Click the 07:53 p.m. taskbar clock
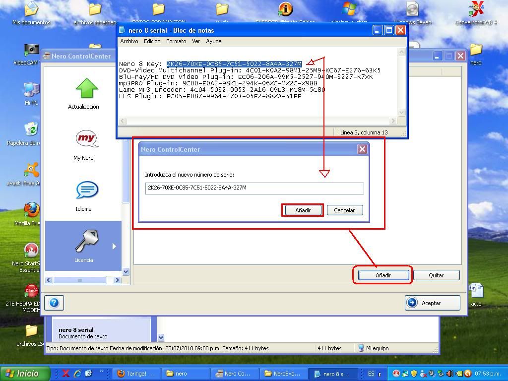Viewport: 508px width, 381px height. (x=488, y=374)
